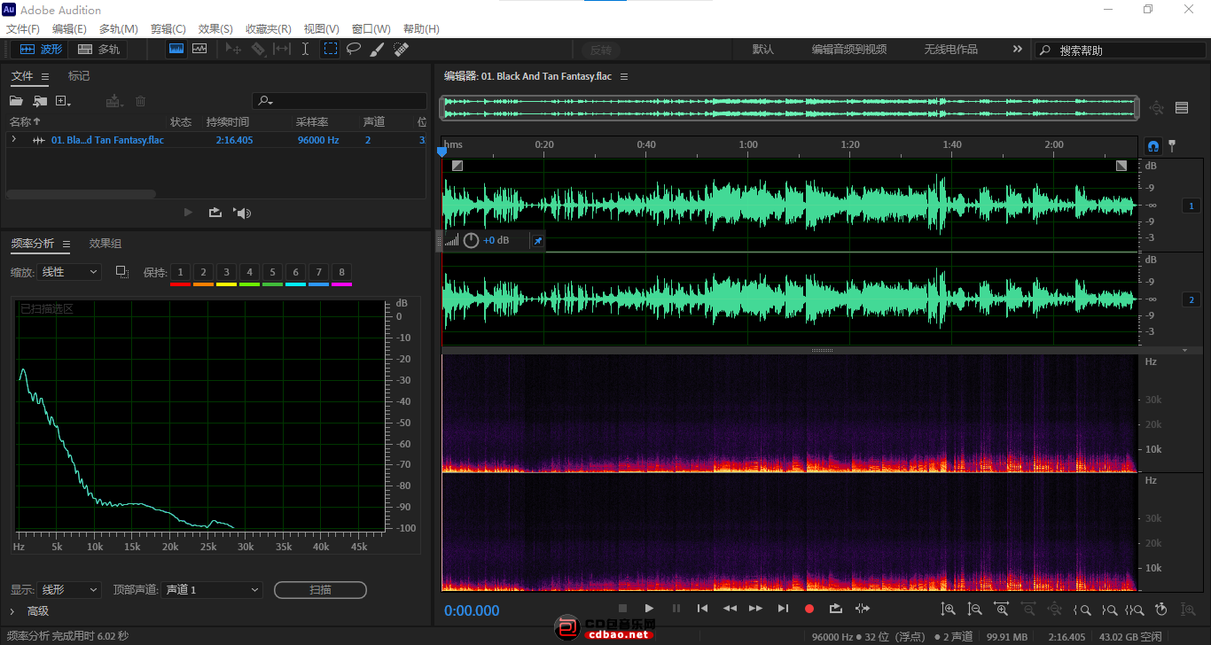Open the 效果 menu
1211x645 pixels.
(215, 29)
